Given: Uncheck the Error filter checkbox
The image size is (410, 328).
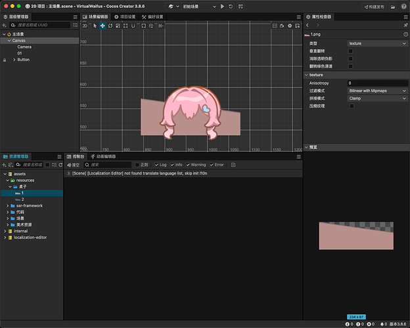Looking at the screenshot, I should [x=212, y=165].
